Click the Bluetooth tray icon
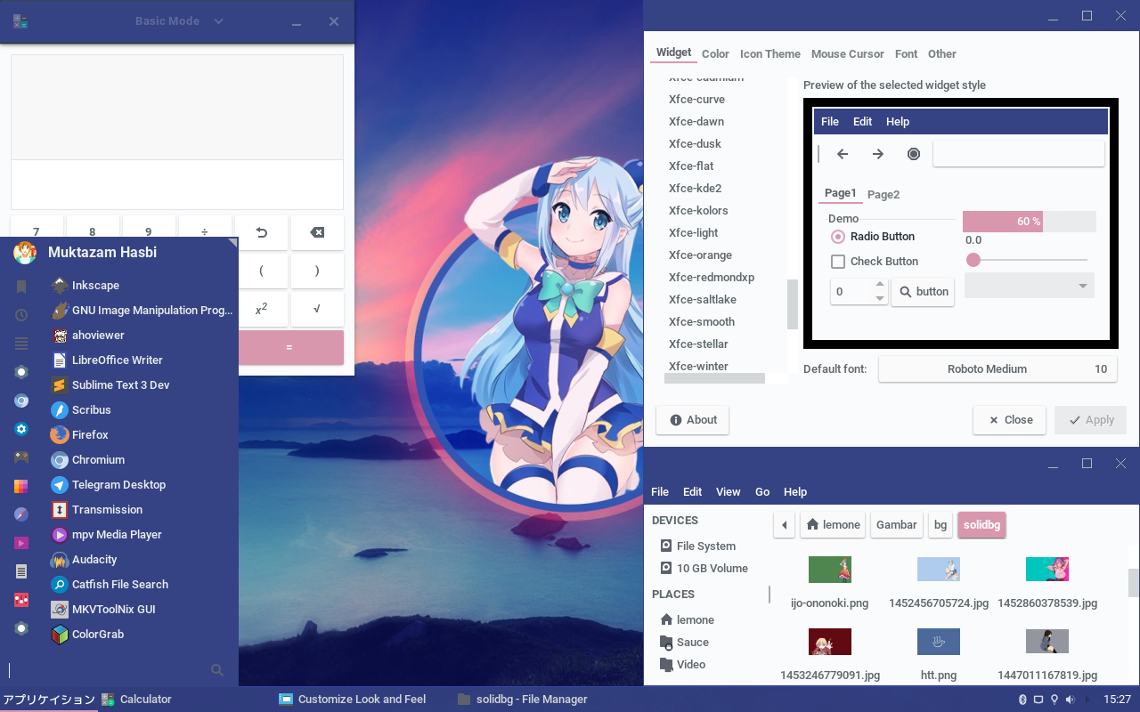This screenshot has height=712, width=1140. pyautogui.click(x=1022, y=700)
